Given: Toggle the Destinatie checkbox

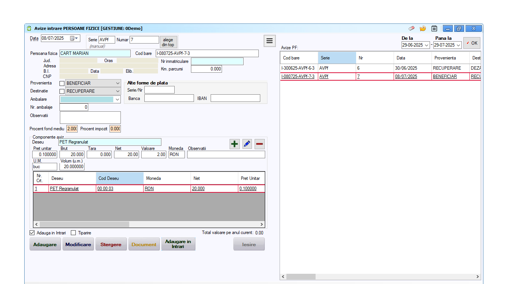Looking at the screenshot, I should coord(62,91).
